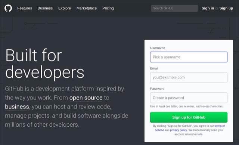View the Pricing page

click(x=108, y=8)
